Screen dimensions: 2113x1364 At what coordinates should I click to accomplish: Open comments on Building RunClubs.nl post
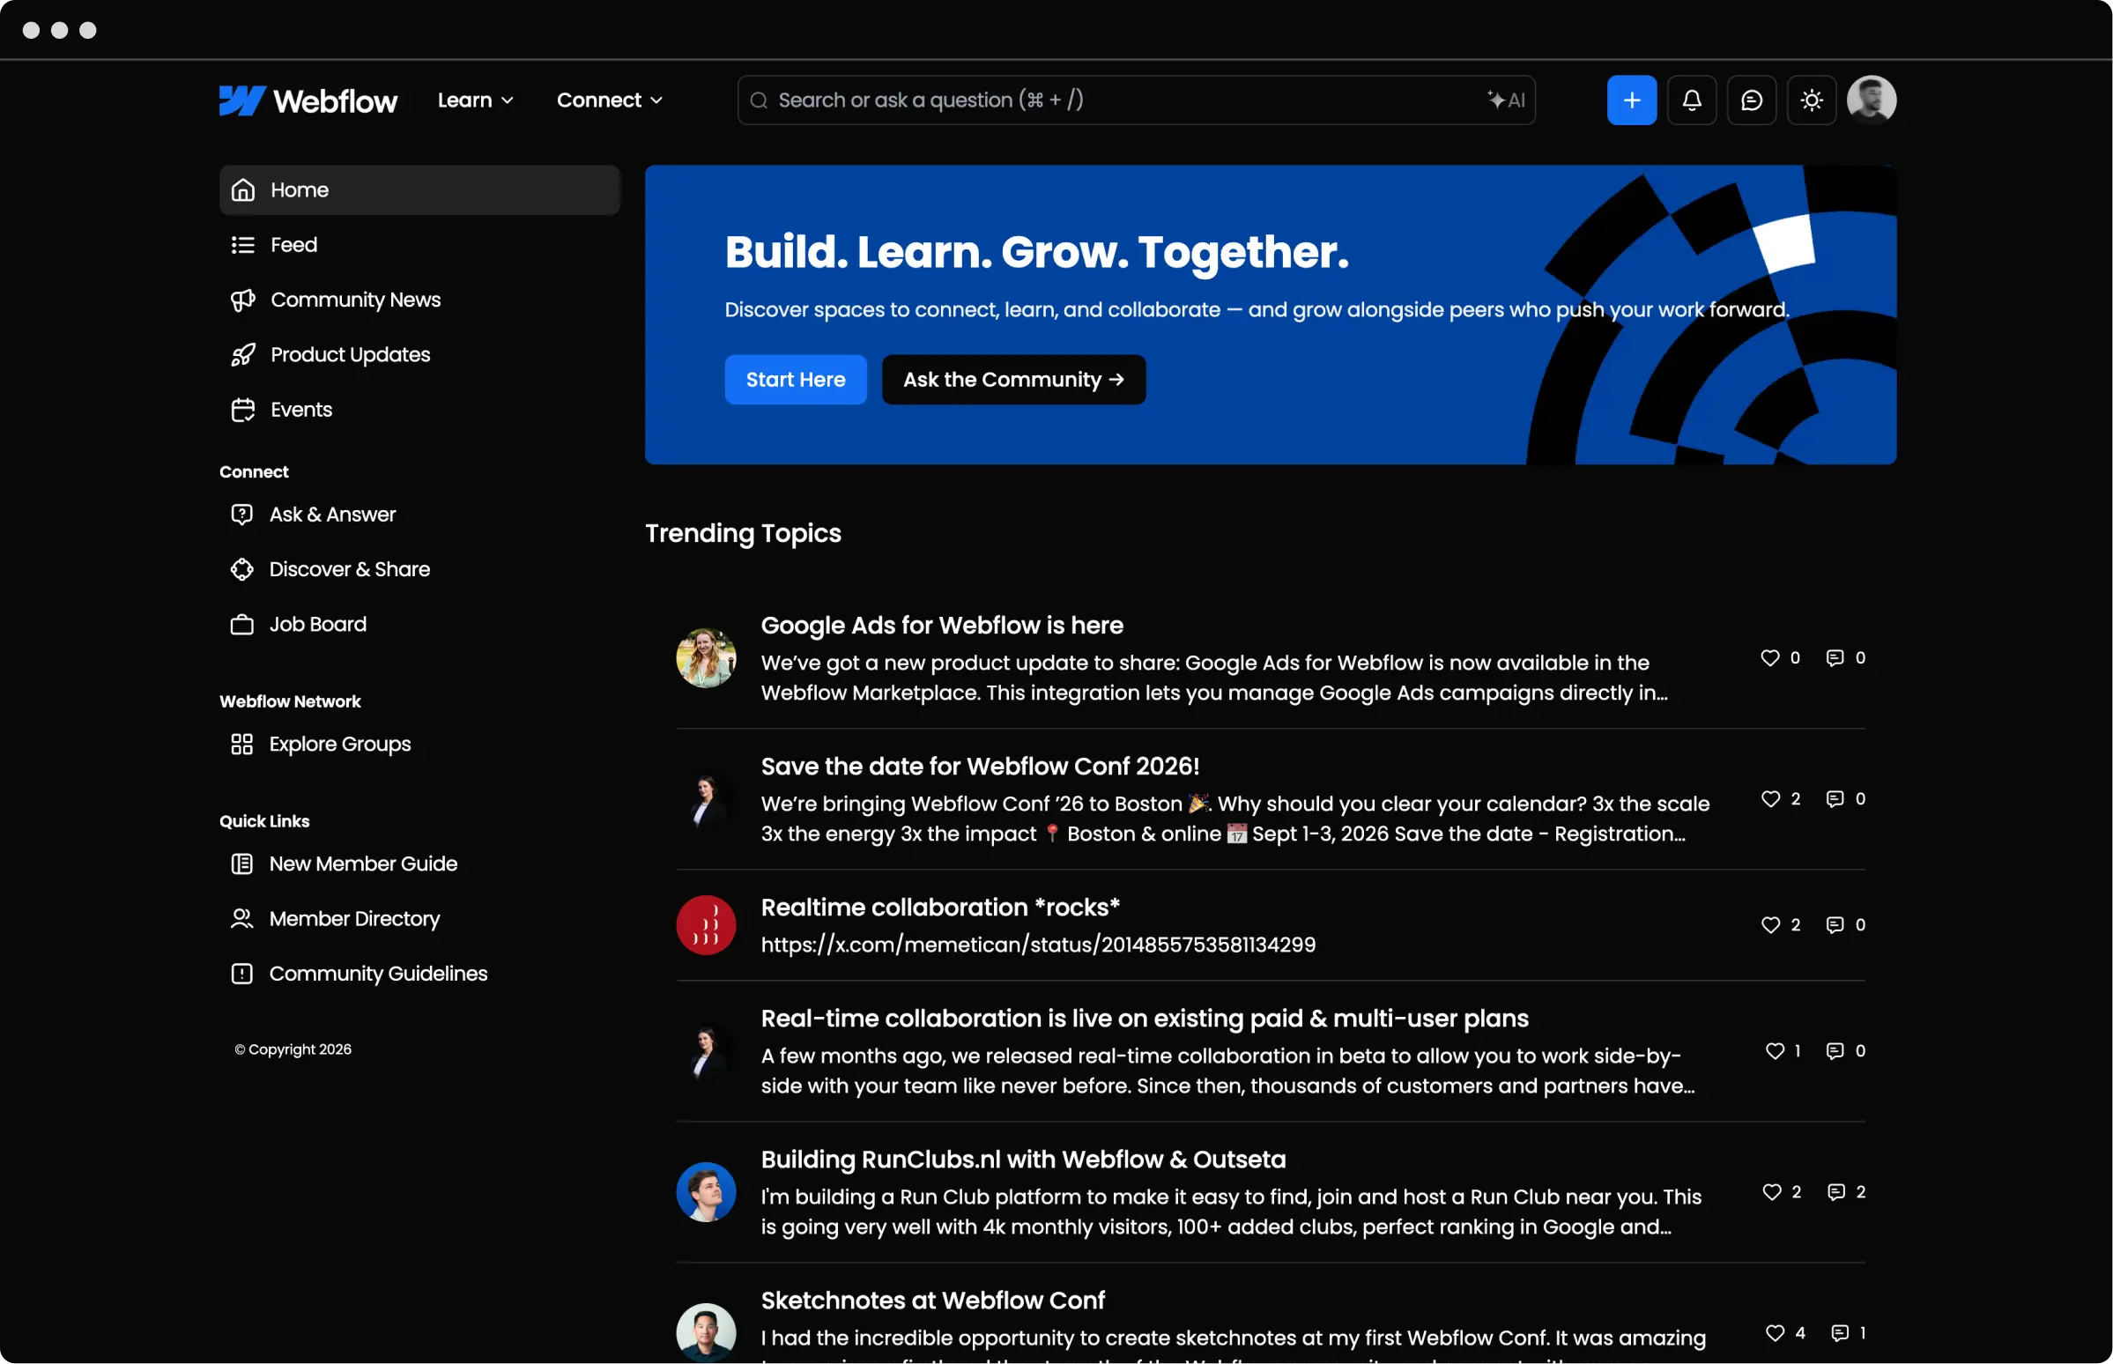pyautogui.click(x=1835, y=1192)
